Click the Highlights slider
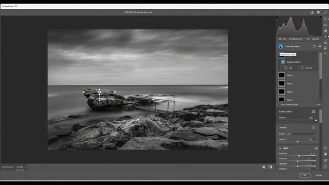The height and width of the screenshot is (185, 329). pyautogui.click(x=298, y=166)
